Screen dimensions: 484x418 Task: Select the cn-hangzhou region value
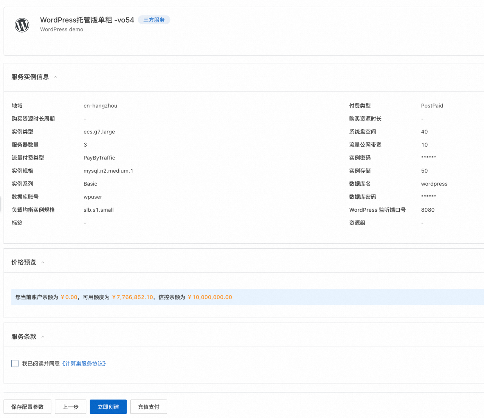click(100, 106)
